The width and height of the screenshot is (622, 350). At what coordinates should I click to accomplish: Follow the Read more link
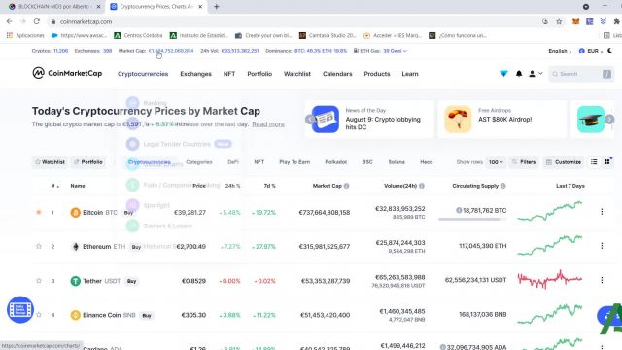[x=268, y=124]
